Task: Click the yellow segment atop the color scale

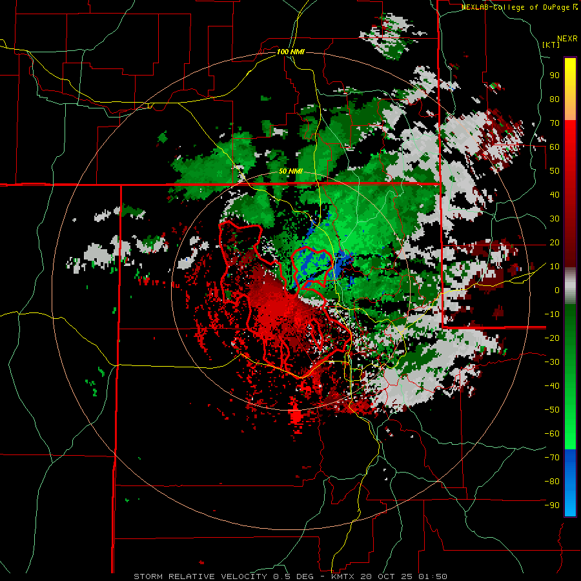Action: pyautogui.click(x=570, y=88)
